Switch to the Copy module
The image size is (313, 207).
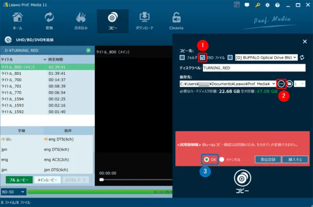pyautogui.click(x=113, y=21)
